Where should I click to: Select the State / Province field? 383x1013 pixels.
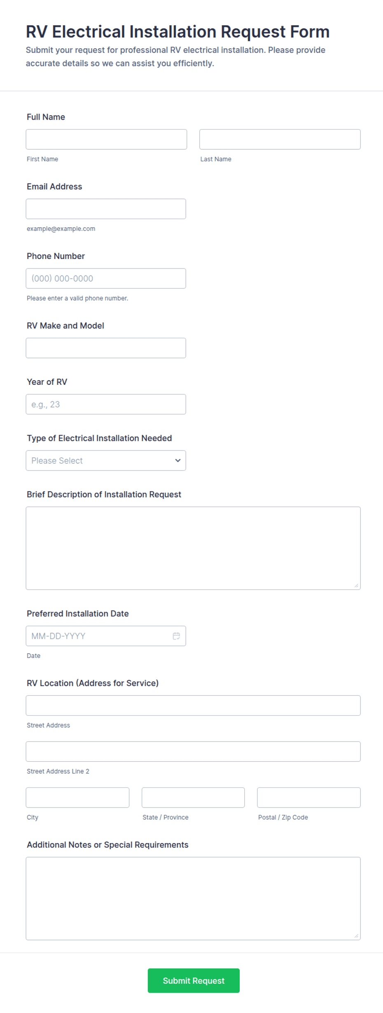pos(193,797)
